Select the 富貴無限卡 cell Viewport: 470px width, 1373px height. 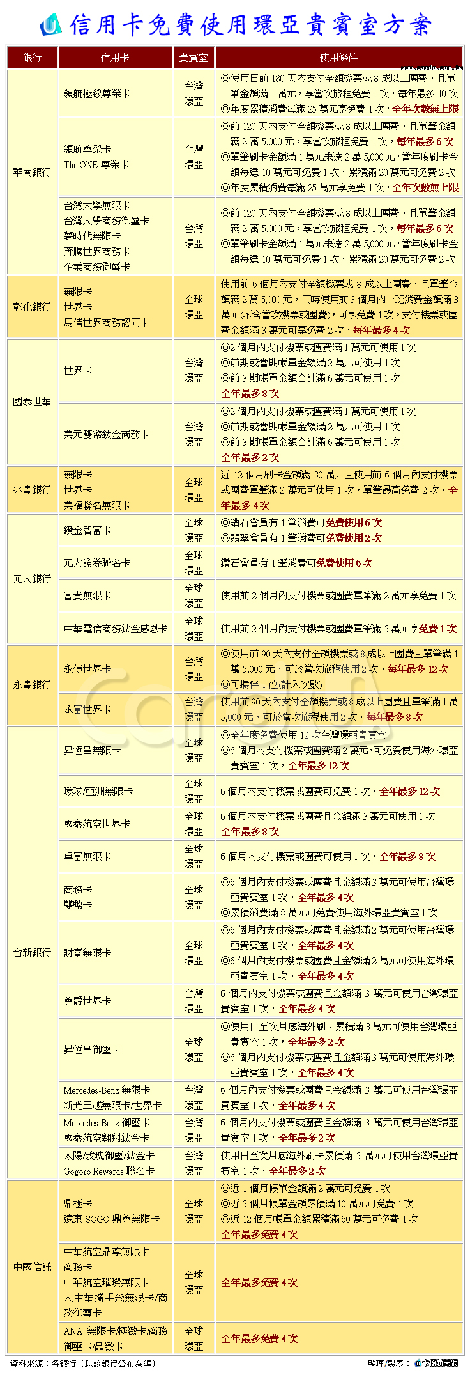click(x=116, y=595)
